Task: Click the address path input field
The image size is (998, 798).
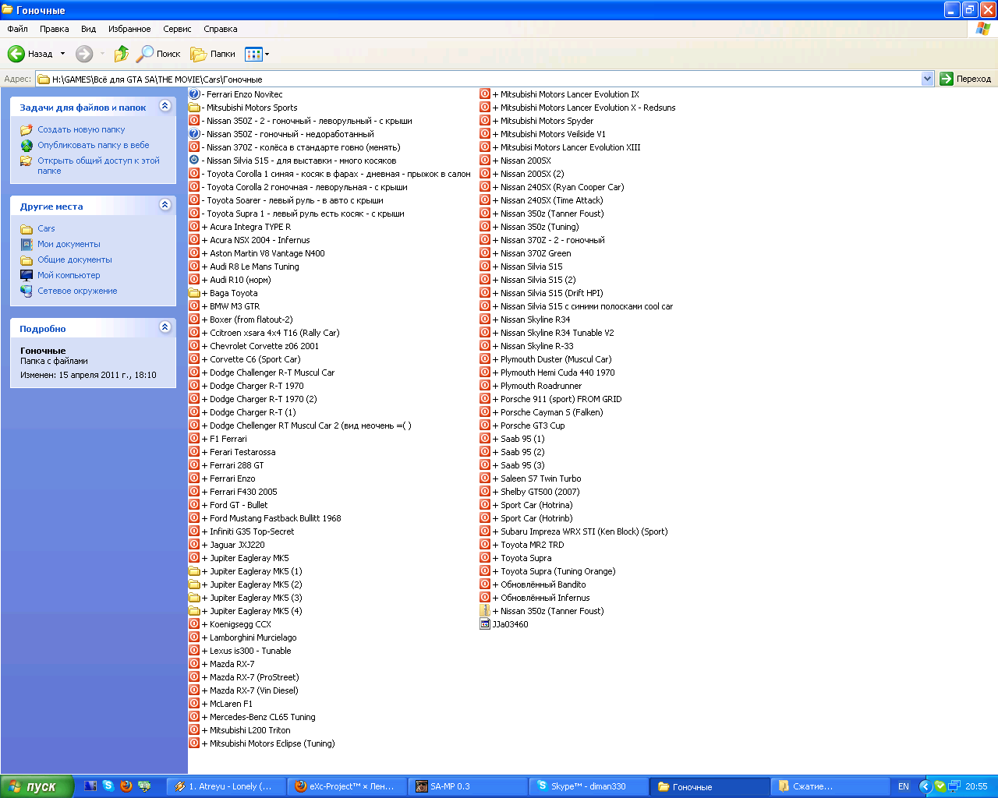Action: pyautogui.click(x=483, y=79)
